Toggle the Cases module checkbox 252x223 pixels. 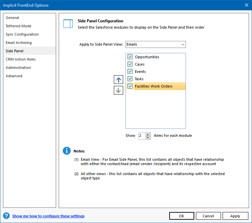tap(130, 64)
